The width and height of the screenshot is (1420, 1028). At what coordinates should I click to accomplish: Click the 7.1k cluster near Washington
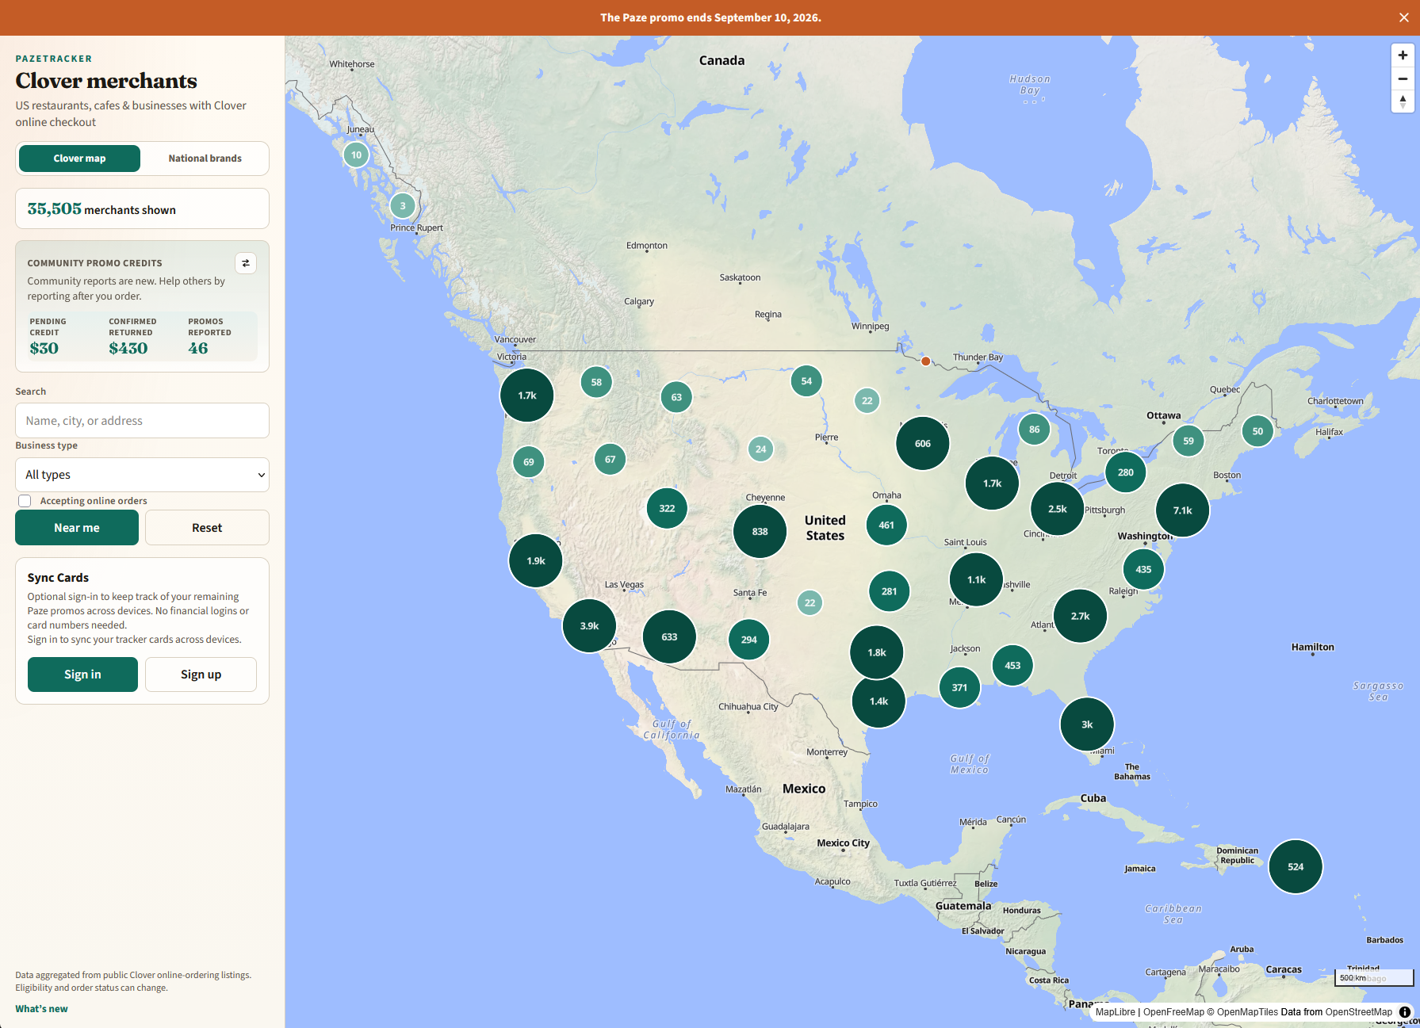[x=1182, y=510]
